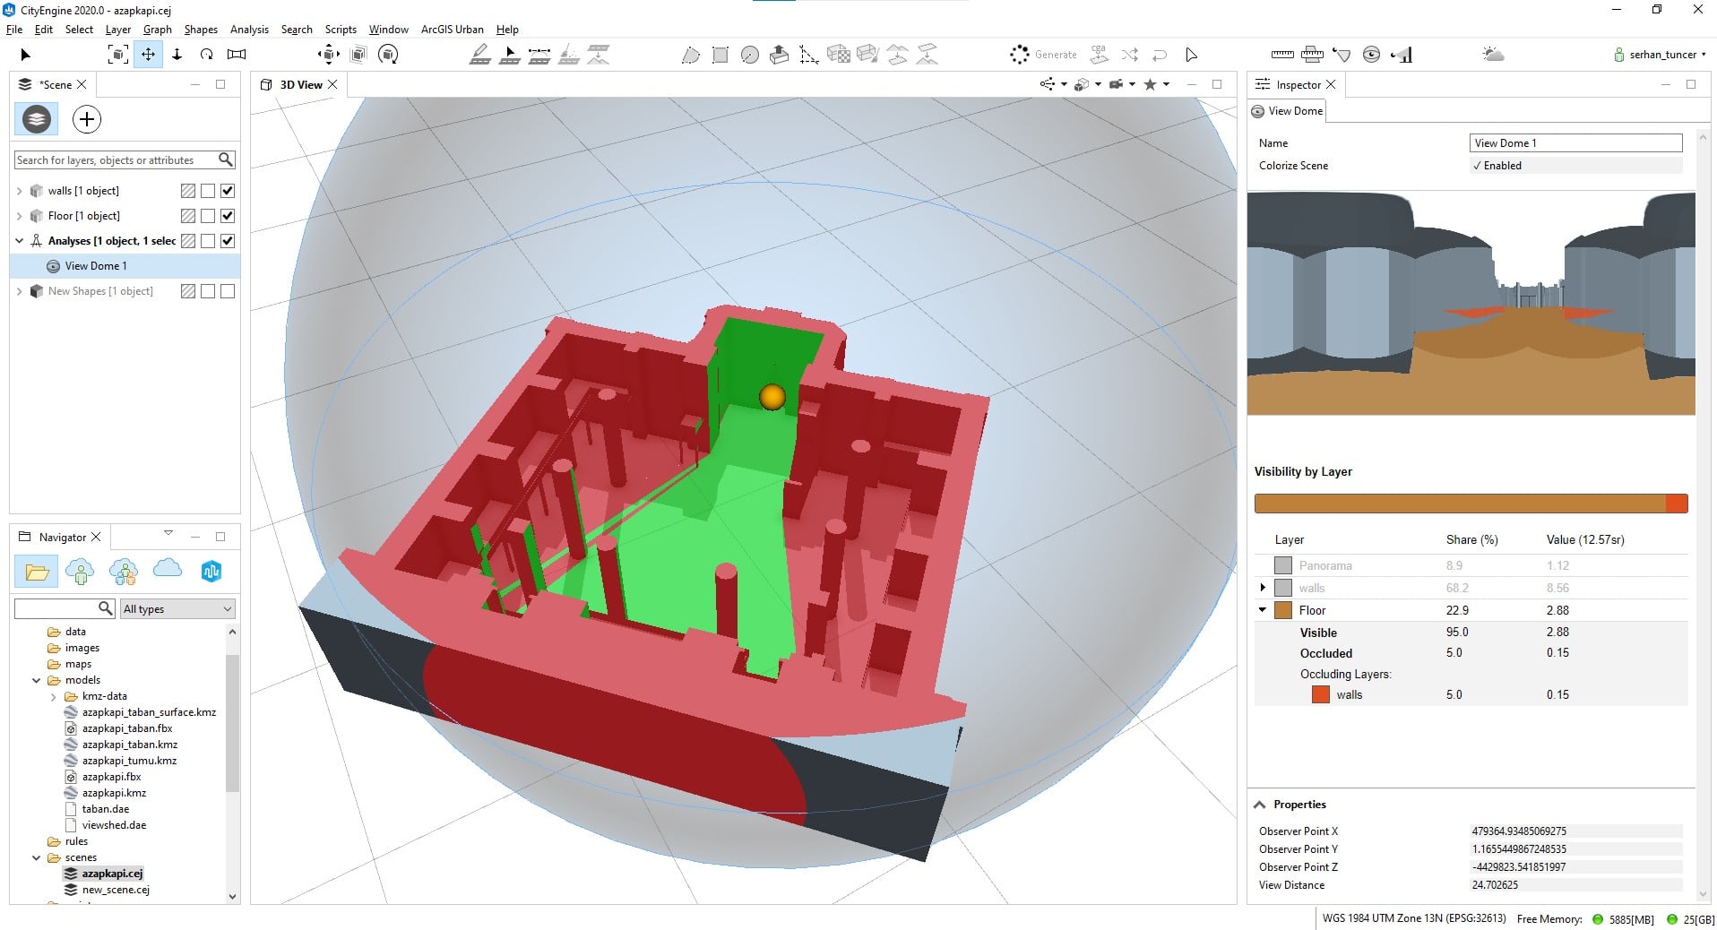The width and height of the screenshot is (1717, 930).
Task: Edit the View Dome Name field
Action: pyautogui.click(x=1576, y=143)
